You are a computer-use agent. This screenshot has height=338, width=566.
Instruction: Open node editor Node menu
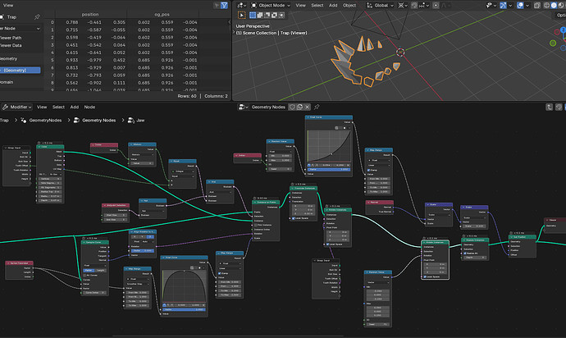[x=89, y=107]
